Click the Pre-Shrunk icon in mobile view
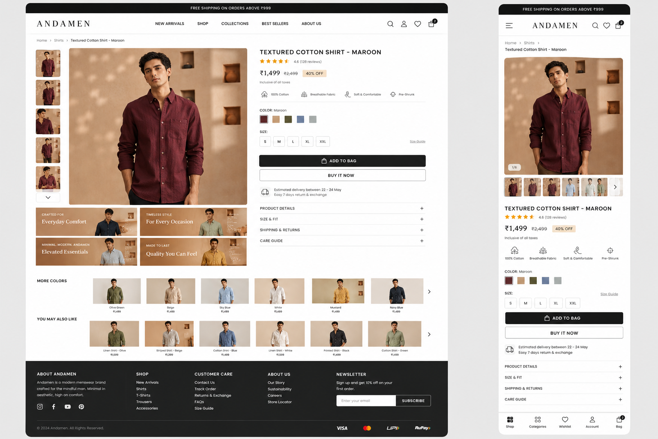This screenshot has width=658, height=439. (x=610, y=250)
